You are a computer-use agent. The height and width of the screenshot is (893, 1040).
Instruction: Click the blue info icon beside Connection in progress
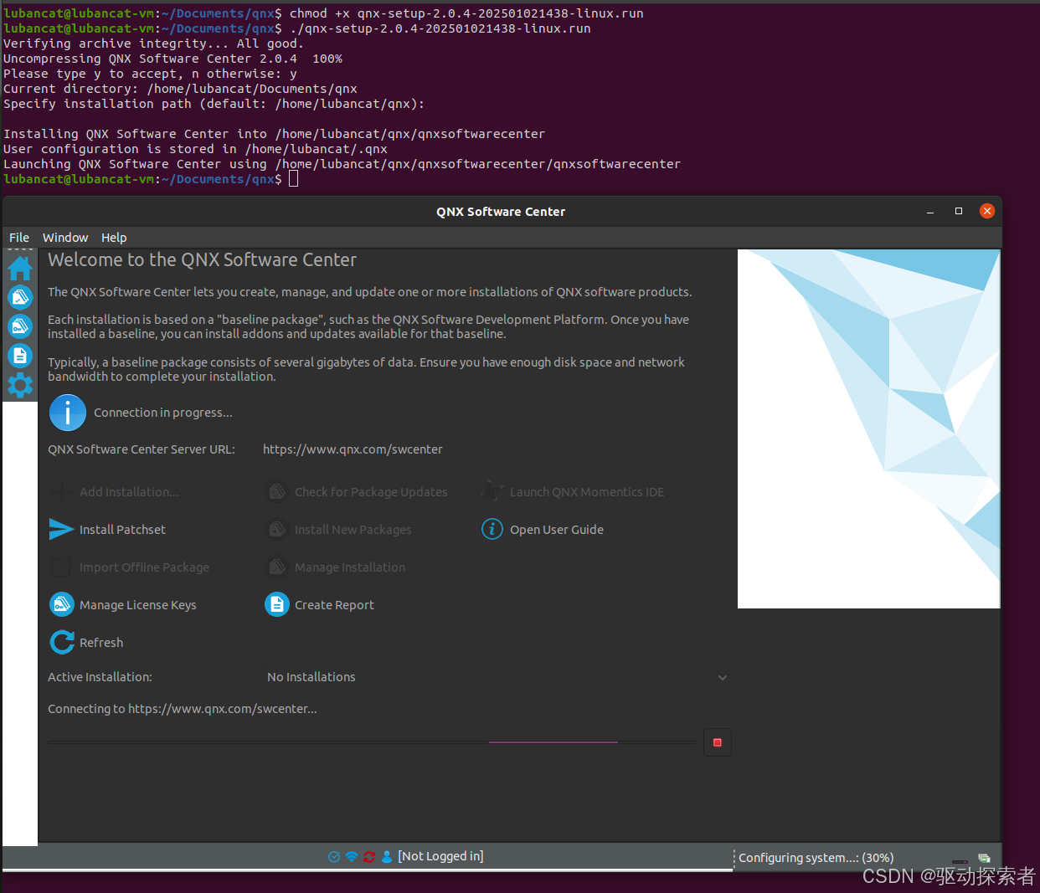click(x=68, y=413)
